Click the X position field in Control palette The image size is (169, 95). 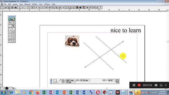(x=71, y=80)
